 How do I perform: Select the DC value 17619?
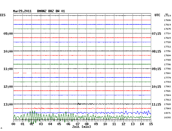click(x=168, y=25)
